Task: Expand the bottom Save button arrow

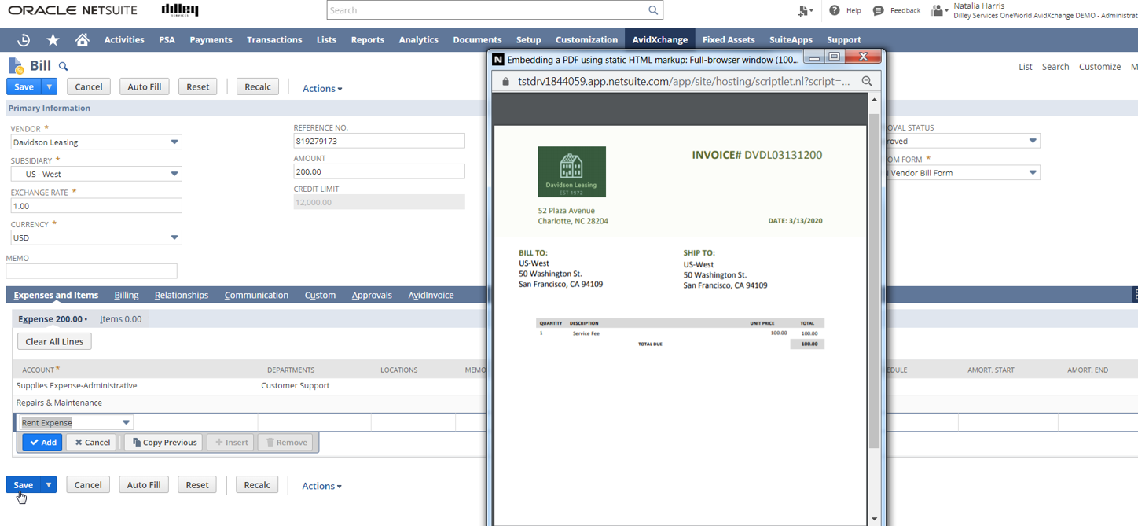Action: click(x=48, y=484)
